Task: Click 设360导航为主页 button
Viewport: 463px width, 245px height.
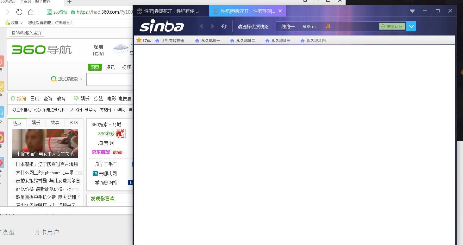Action: click(26, 33)
